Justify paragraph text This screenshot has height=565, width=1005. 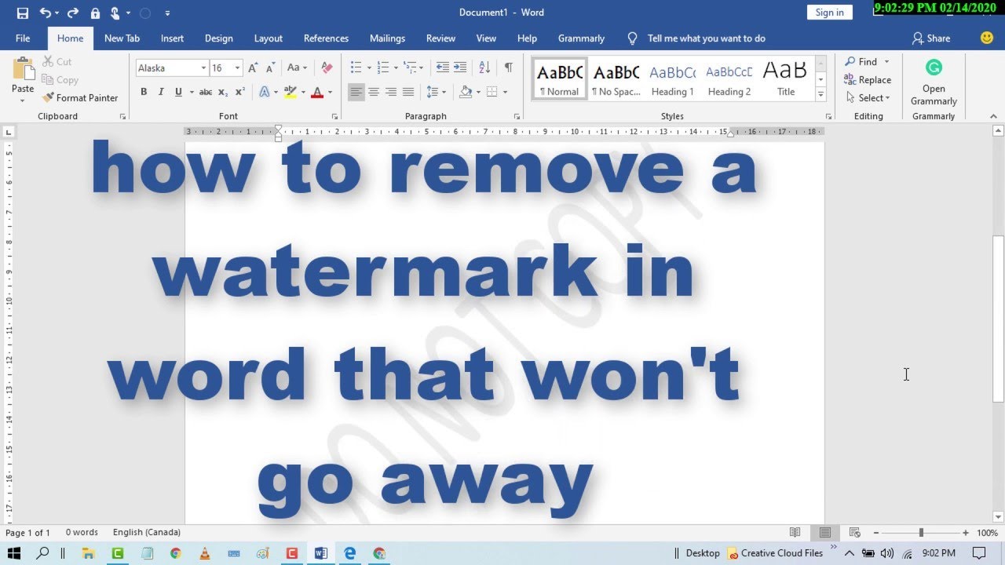[408, 92]
